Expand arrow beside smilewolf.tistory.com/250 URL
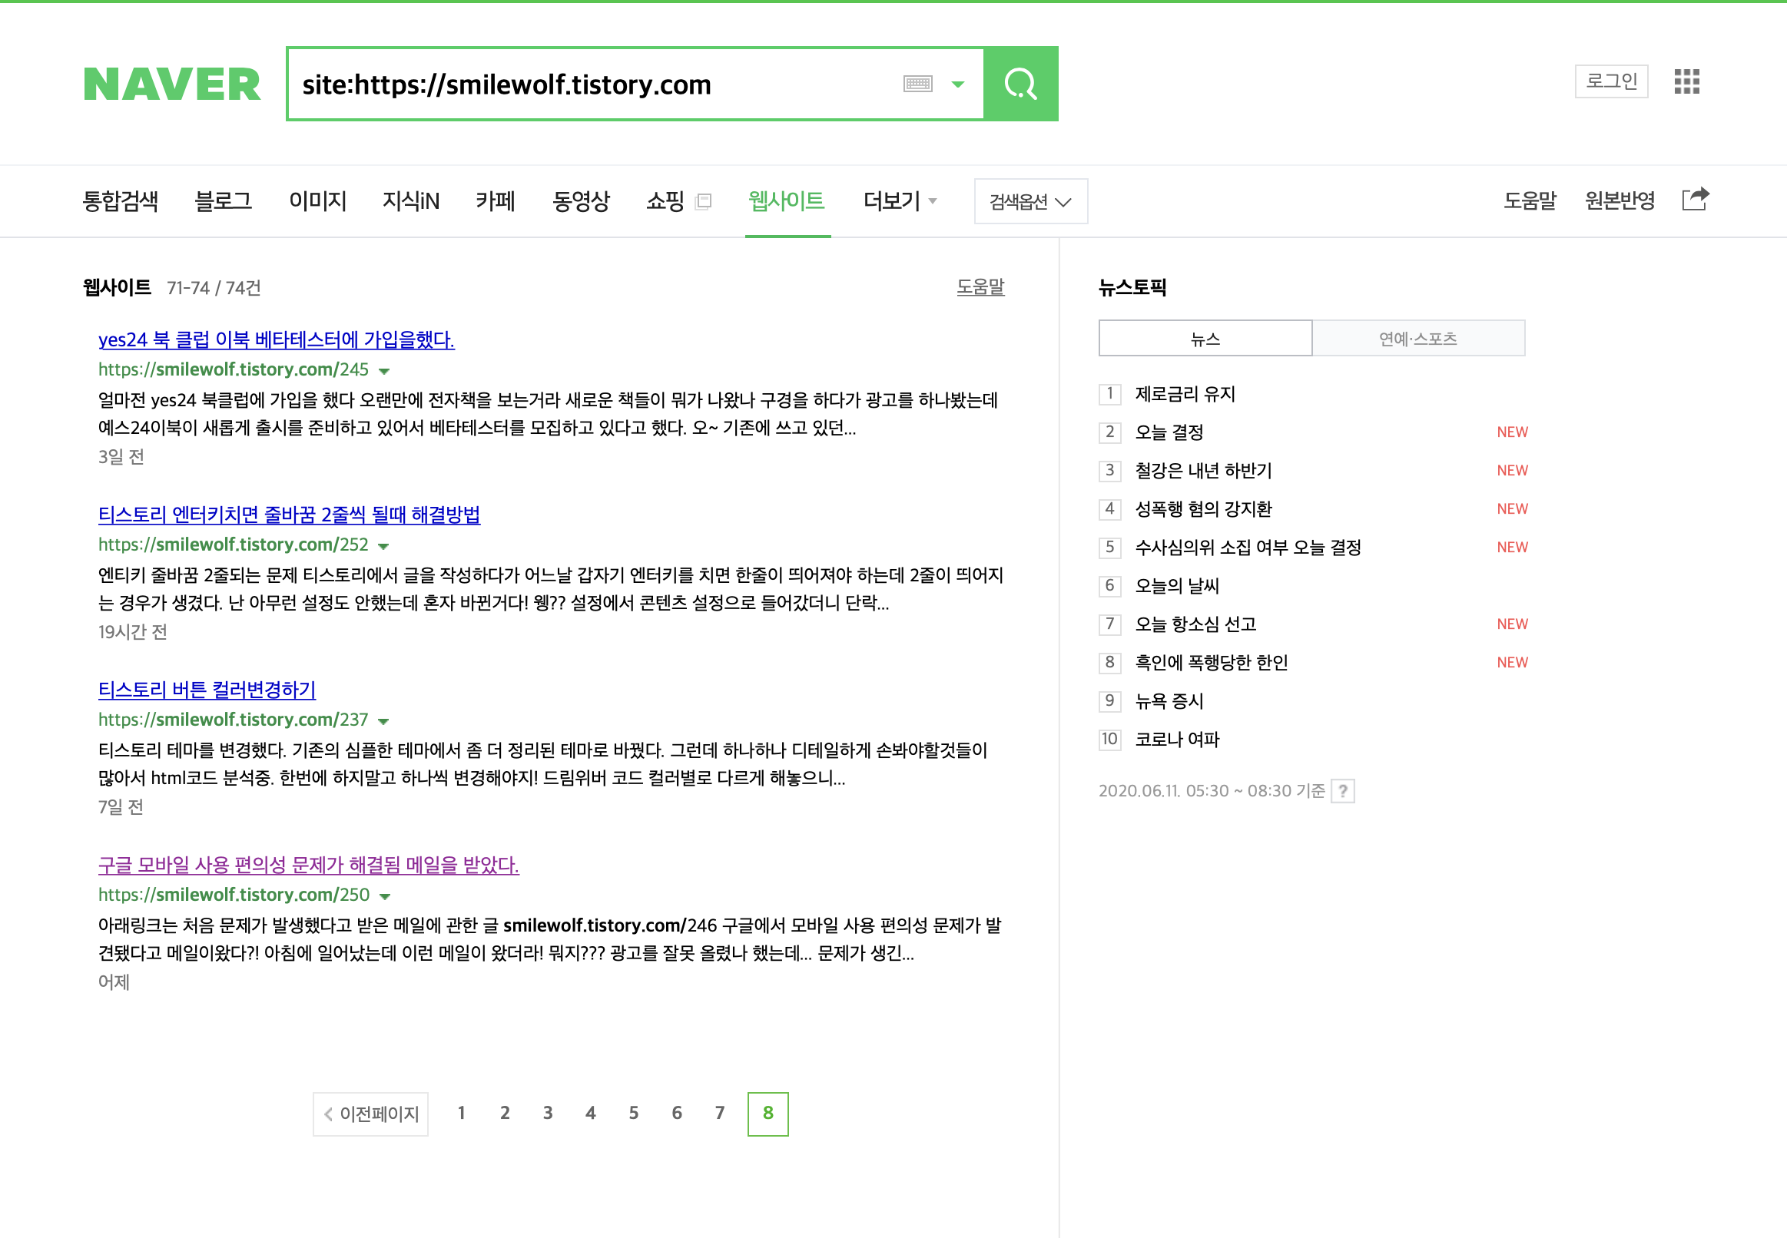 pyautogui.click(x=385, y=896)
